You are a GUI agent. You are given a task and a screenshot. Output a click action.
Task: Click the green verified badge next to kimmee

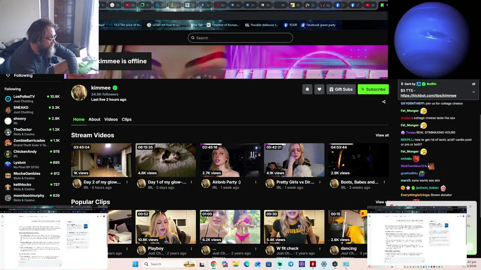[x=115, y=88]
